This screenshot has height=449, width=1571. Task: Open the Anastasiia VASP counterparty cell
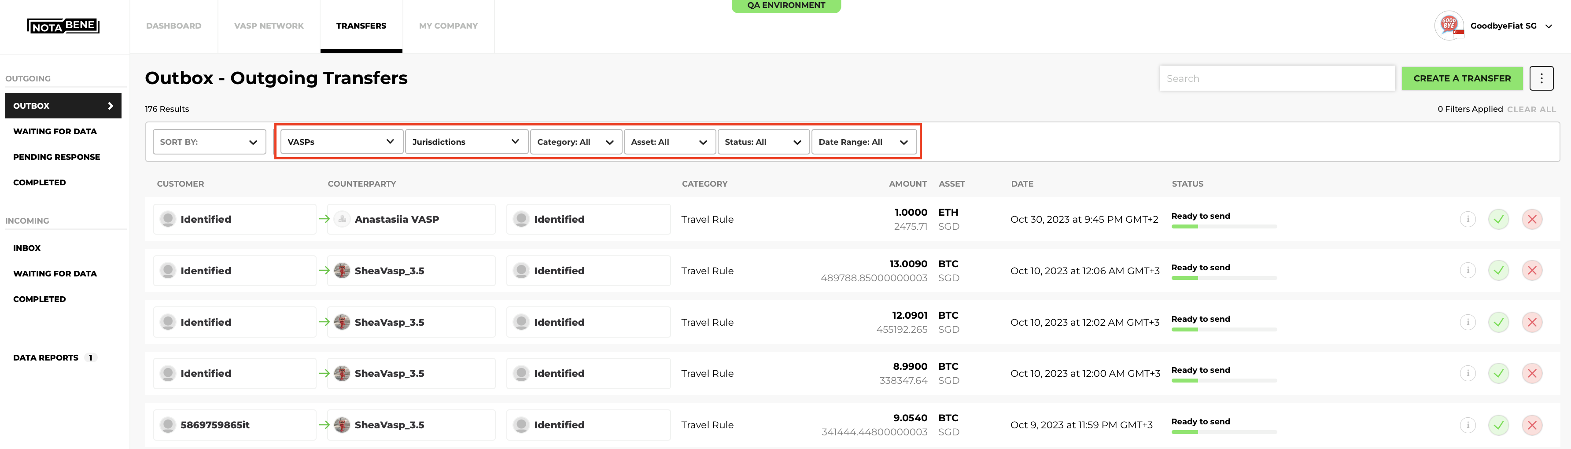pyautogui.click(x=411, y=219)
